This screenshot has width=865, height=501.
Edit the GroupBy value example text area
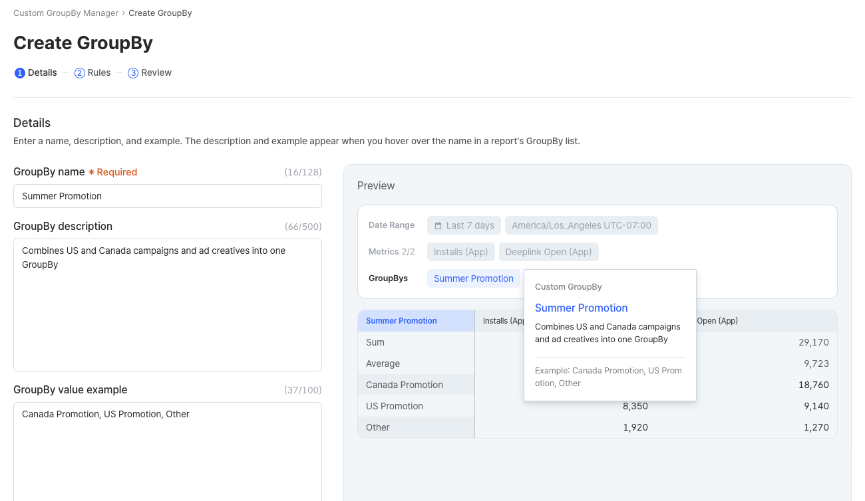pos(168,451)
